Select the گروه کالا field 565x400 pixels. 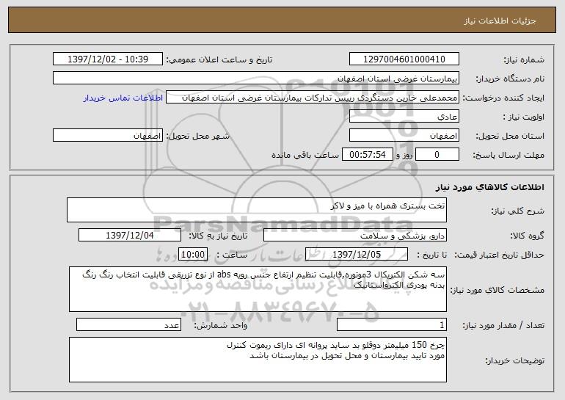[355, 236]
